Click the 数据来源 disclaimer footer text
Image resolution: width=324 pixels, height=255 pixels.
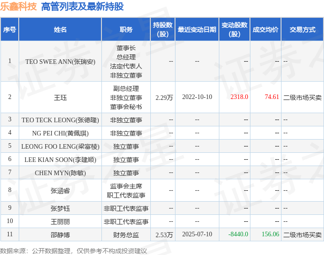(74, 251)
